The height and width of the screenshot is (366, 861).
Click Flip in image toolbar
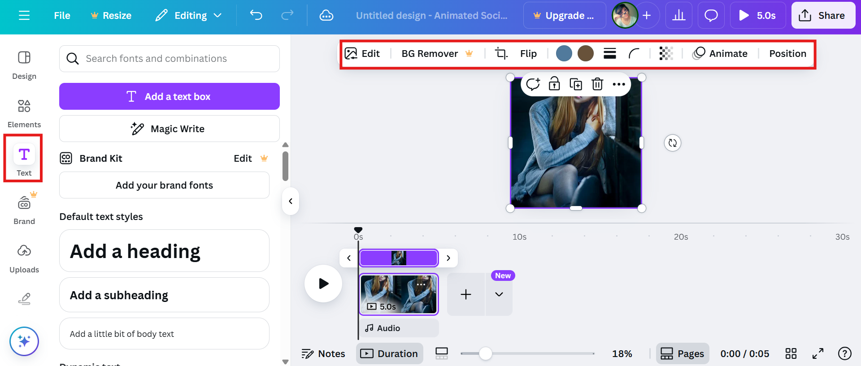point(528,54)
